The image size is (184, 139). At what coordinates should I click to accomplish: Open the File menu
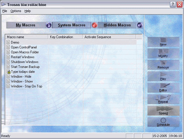tap(5, 11)
